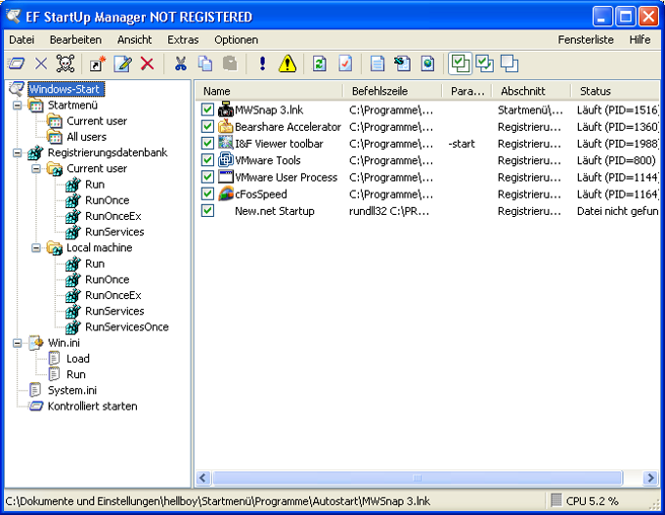This screenshot has width=665, height=515.
Task: Click the copy icon in toolbar
Action: click(205, 64)
